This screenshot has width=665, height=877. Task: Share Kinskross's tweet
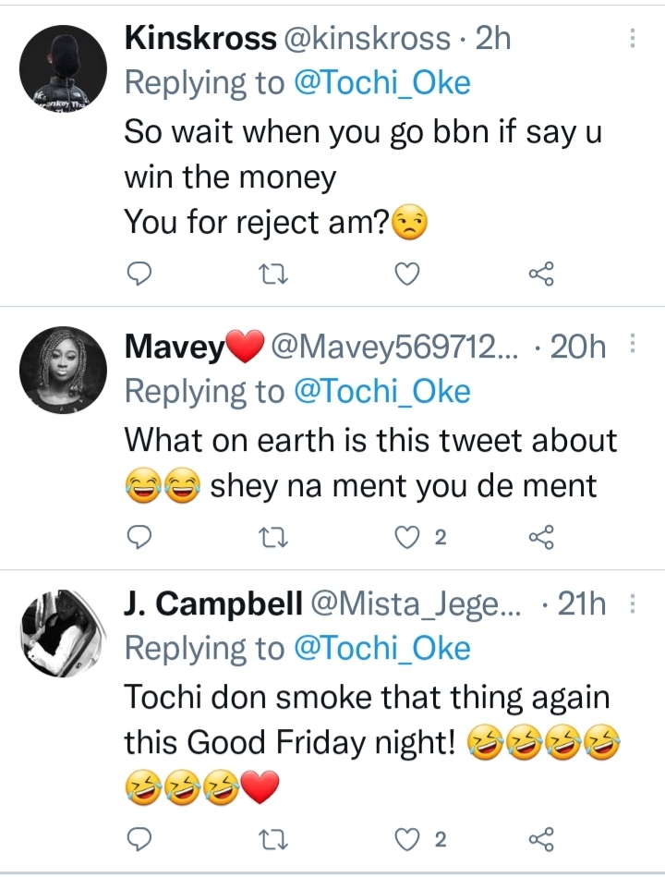click(540, 273)
